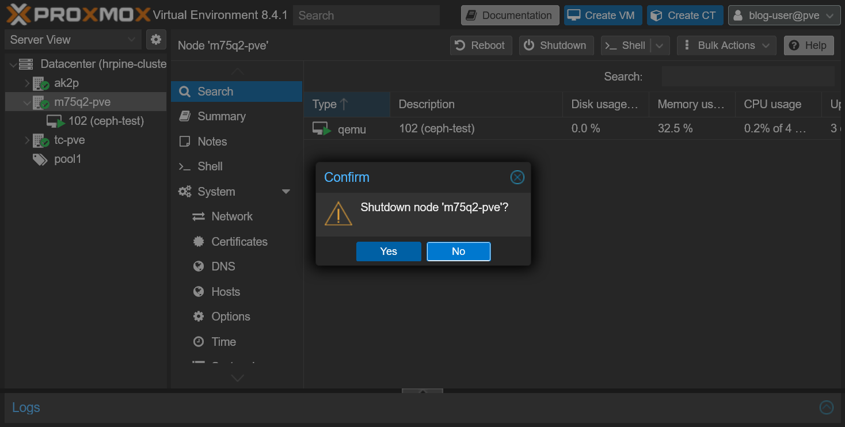The height and width of the screenshot is (427, 845).
Task: Select pool1 in resource tree
Action: pos(67,159)
